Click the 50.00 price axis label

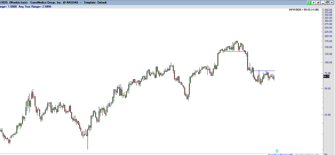coord(328,89)
